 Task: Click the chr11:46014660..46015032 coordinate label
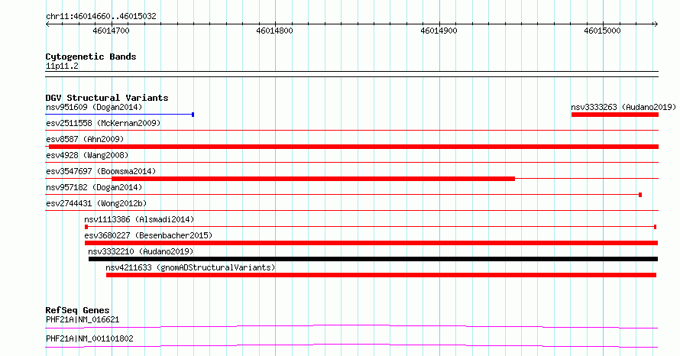(101, 17)
